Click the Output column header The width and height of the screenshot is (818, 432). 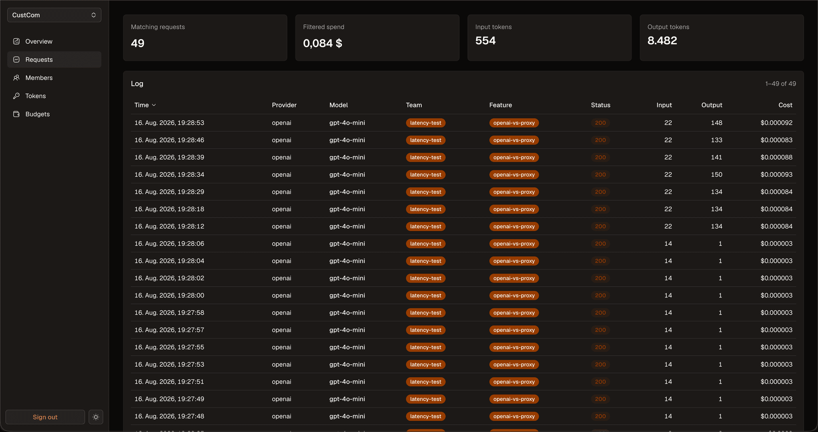(712, 105)
